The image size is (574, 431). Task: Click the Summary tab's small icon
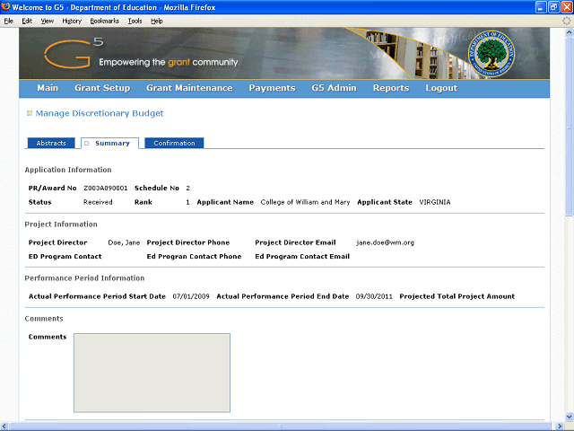pos(87,144)
